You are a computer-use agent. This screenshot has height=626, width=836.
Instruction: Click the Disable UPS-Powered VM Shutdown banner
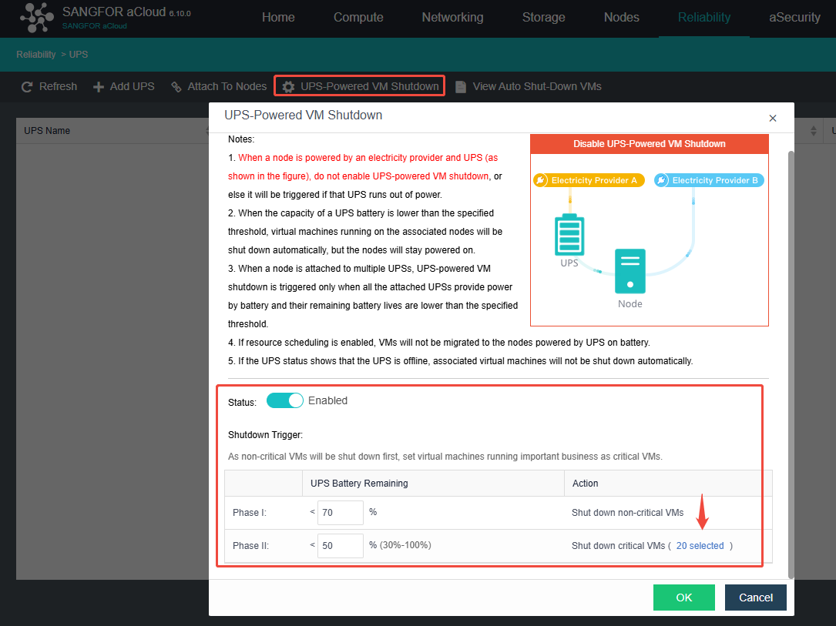pyautogui.click(x=650, y=144)
